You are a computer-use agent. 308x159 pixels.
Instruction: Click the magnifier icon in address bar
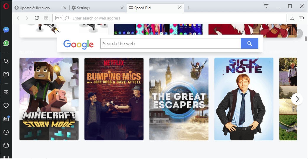pos(67,18)
